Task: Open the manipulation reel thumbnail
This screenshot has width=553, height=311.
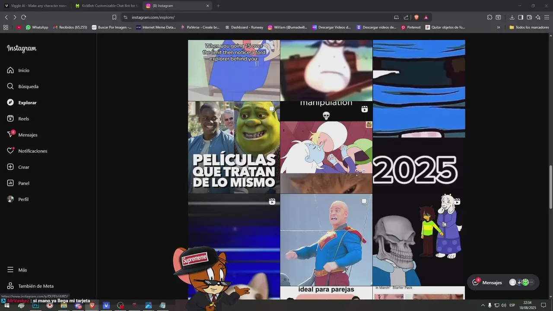Action: tap(326, 147)
